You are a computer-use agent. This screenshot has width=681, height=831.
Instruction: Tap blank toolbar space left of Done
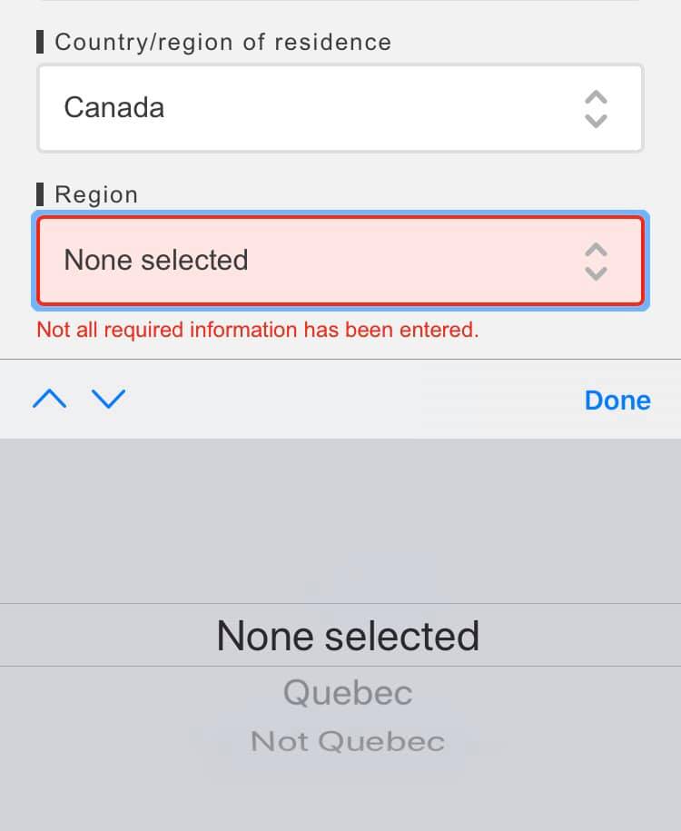pos(354,400)
